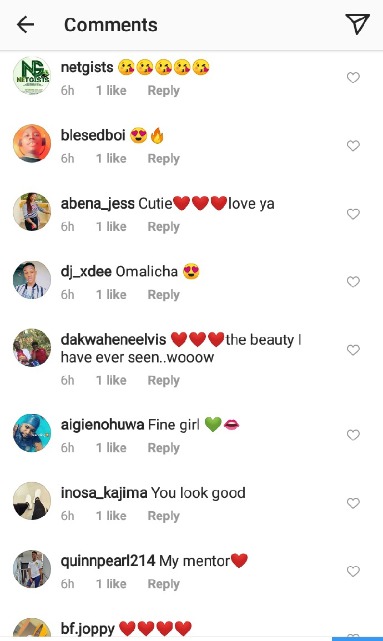Screen dimensions: 383x641
Task: Open dakwaheneelvis username link
Action: [x=114, y=340]
